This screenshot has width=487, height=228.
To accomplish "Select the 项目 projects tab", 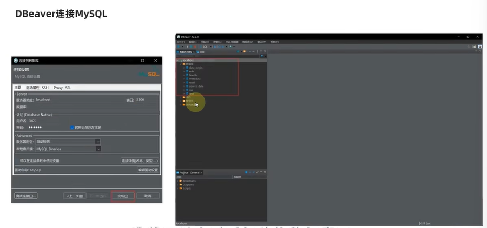I will pos(201,52).
